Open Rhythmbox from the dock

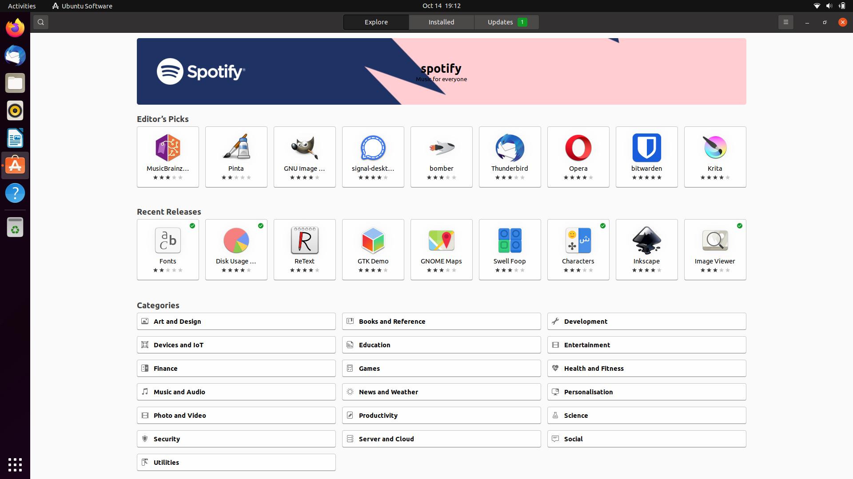(15, 111)
